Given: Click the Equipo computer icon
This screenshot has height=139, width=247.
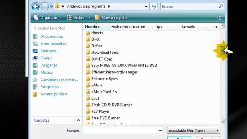Looking at the screenshot, I should pyautogui.click(x=35, y=58).
